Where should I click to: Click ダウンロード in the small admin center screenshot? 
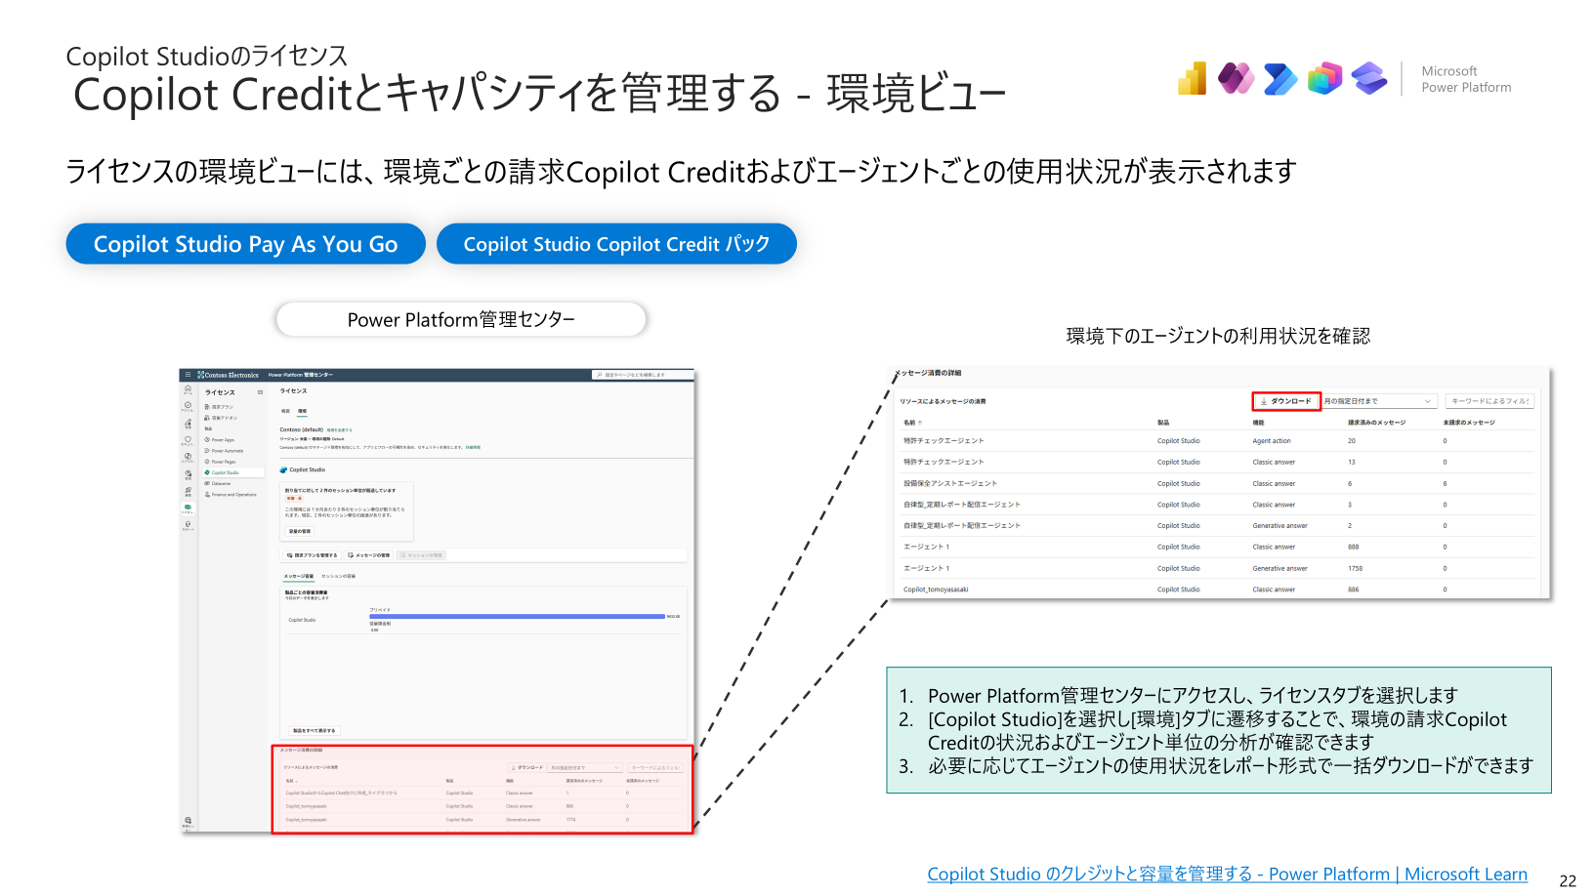[x=526, y=767]
